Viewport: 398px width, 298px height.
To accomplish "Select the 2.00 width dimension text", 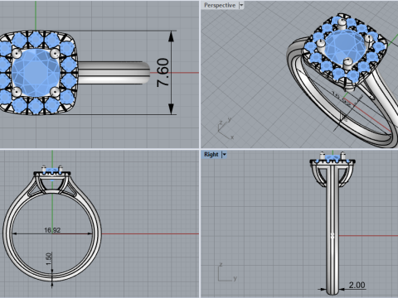I will tap(357, 285).
